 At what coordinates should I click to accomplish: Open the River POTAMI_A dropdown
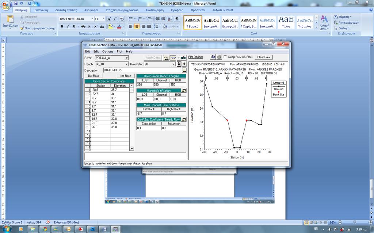click(x=127, y=58)
